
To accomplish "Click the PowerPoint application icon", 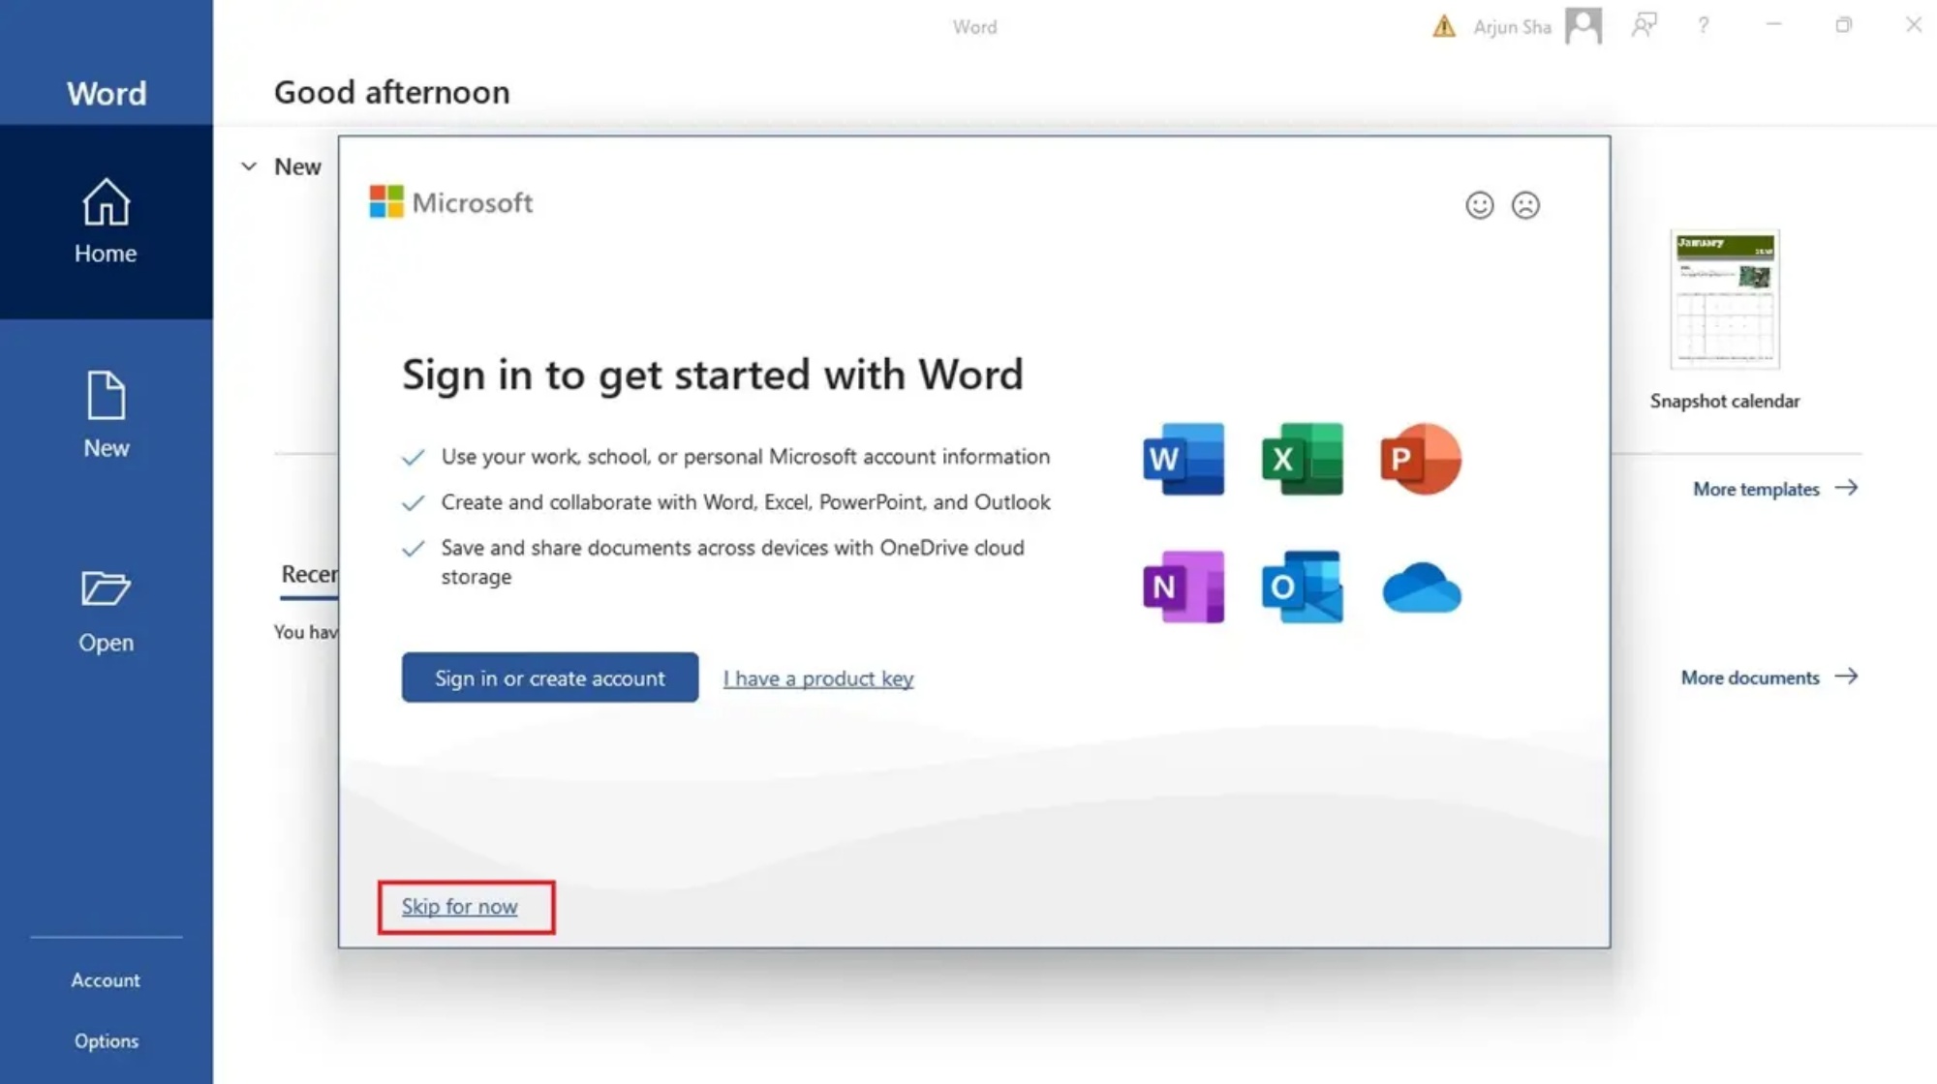I will click(x=1421, y=458).
